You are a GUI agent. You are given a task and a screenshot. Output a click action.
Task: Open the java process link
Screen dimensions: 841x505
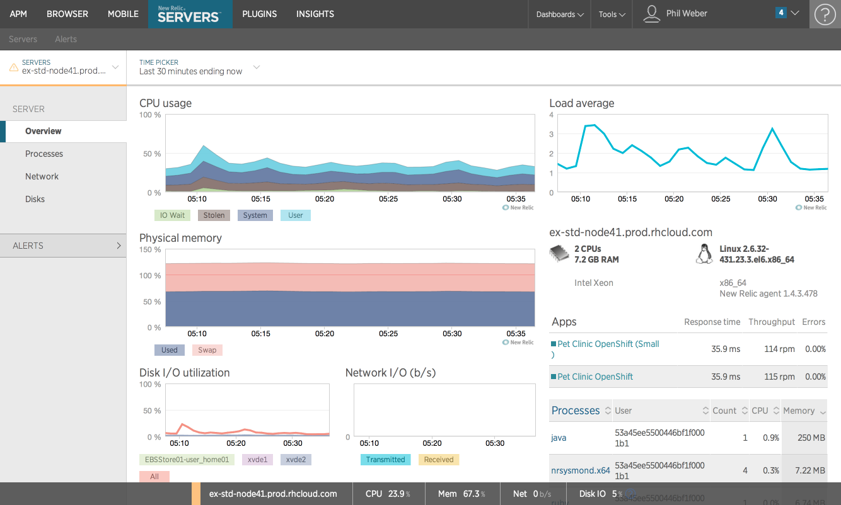[559, 438]
